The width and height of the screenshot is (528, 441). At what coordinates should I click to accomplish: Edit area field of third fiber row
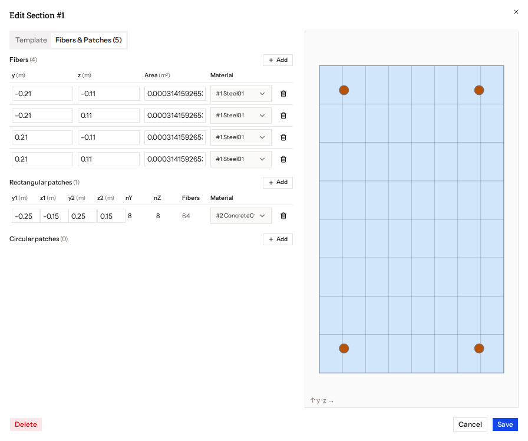175,137
